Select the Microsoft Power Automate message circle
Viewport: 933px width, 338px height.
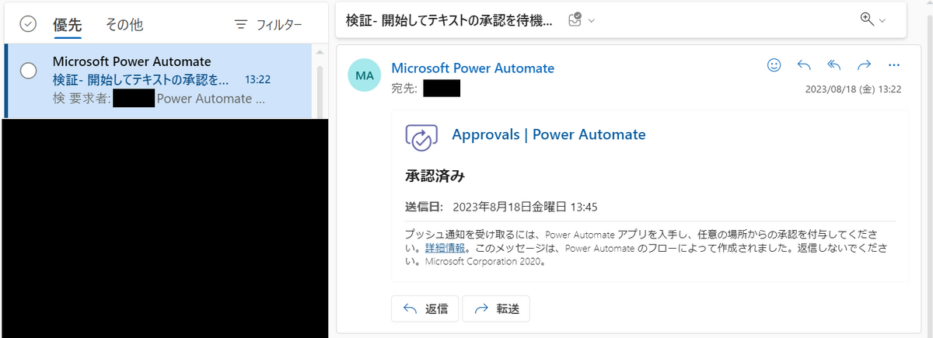[28, 71]
